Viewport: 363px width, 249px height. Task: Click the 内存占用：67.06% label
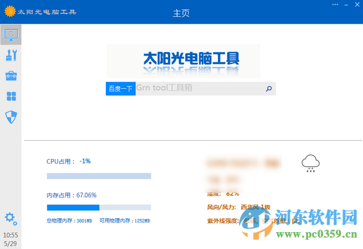coord(71,195)
